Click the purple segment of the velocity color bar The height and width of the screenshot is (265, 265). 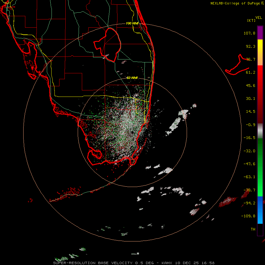click(x=260, y=33)
